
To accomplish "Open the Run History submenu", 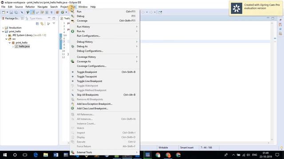I will (105, 26).
